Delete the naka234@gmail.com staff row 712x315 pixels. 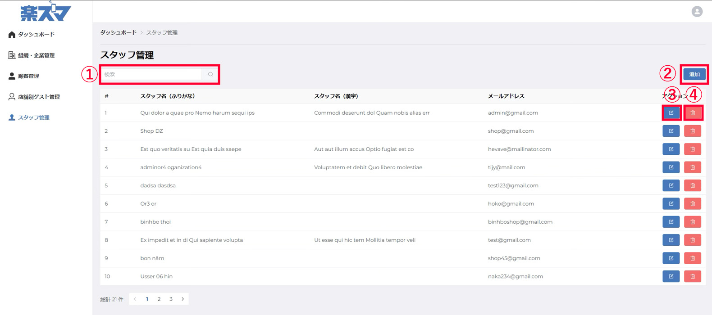(693, 276)
